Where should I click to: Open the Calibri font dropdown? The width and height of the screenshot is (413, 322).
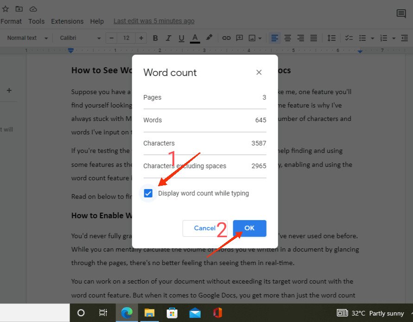point(80,38)
